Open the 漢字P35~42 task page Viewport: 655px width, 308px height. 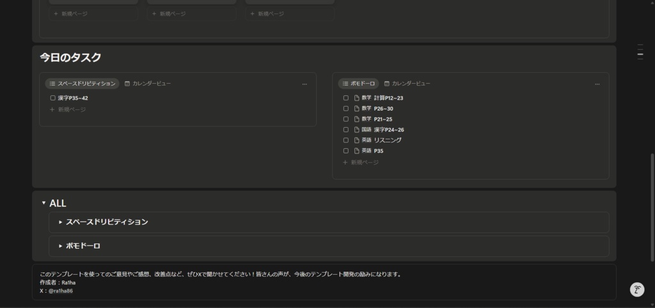click(73, 98)
